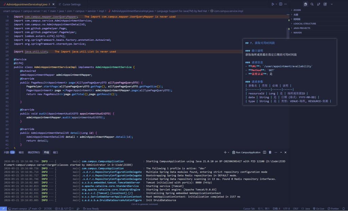Expand the MAVEN section
The width and height of the screenshot is (348, 211).
(x=297, y=33)
